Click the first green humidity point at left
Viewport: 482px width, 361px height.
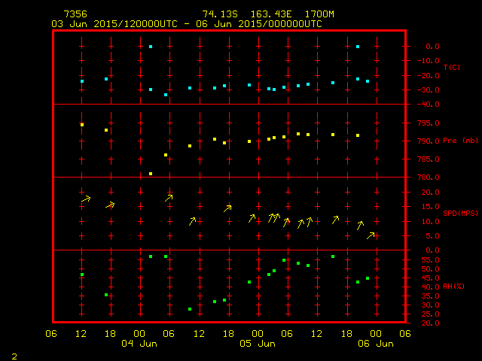pyautogui.click(x=82, y=275)
